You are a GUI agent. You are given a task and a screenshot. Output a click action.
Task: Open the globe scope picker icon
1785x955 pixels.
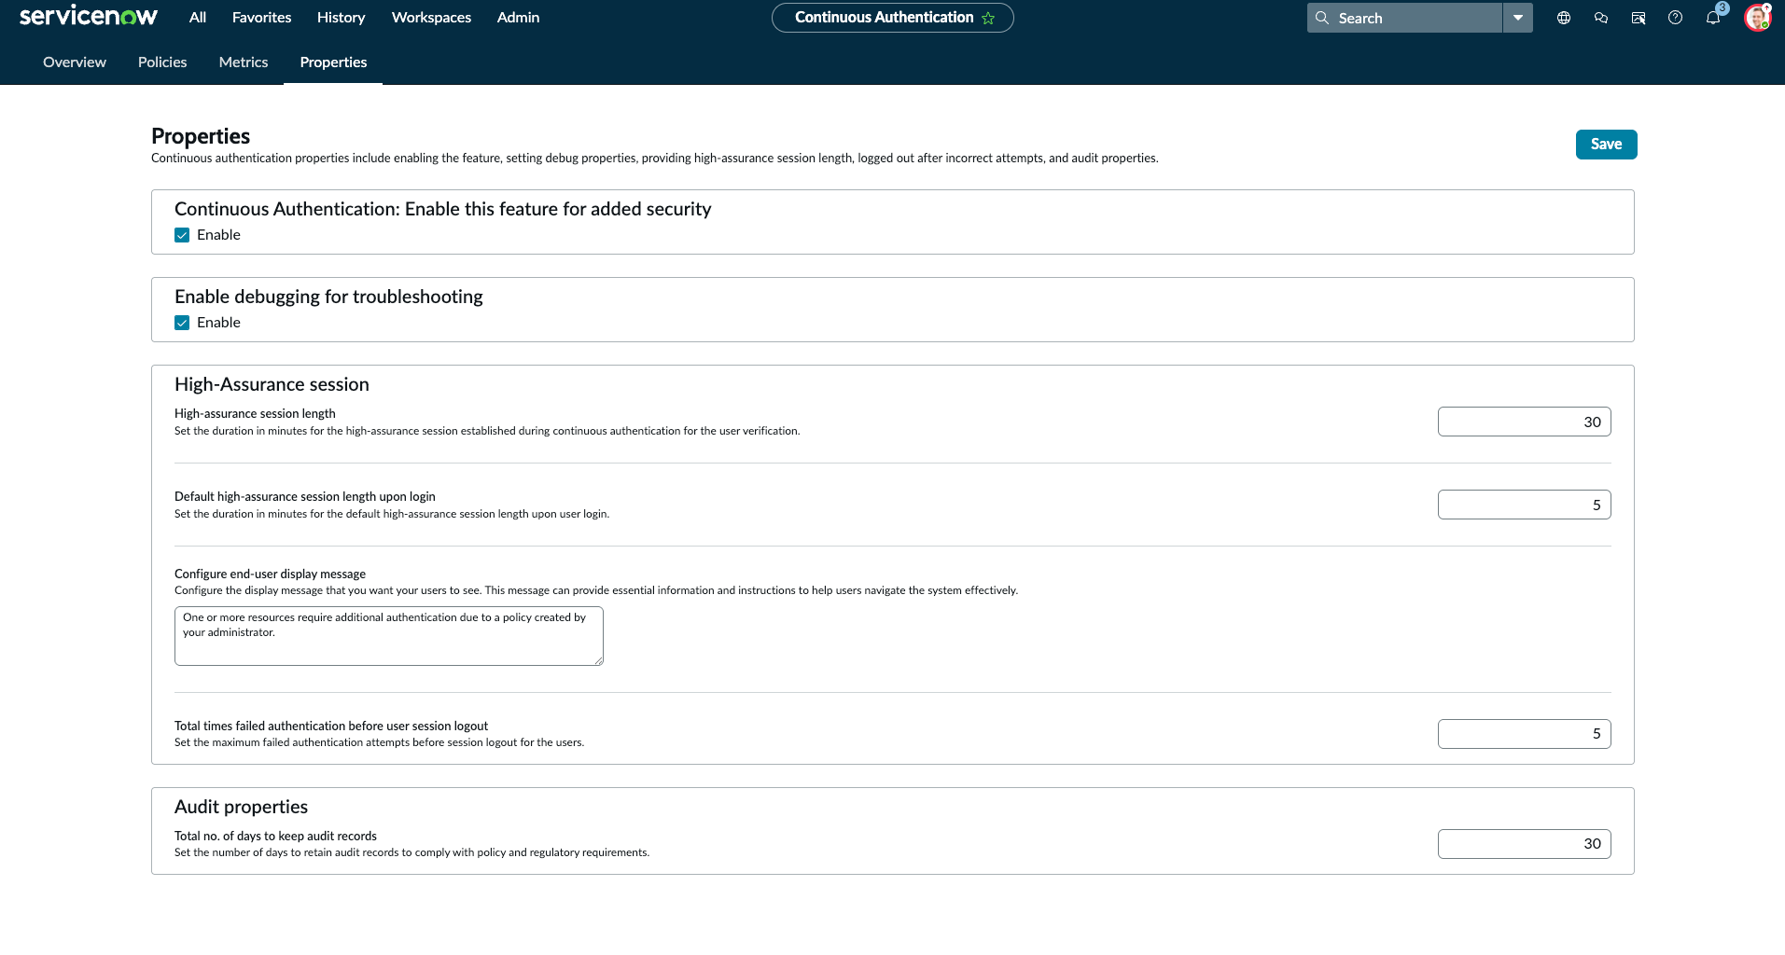tap(1564, 18)
